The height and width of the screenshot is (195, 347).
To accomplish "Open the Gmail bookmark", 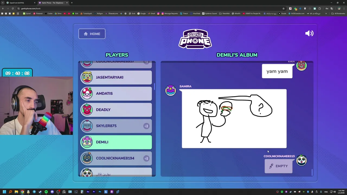I will pos(152,14).
